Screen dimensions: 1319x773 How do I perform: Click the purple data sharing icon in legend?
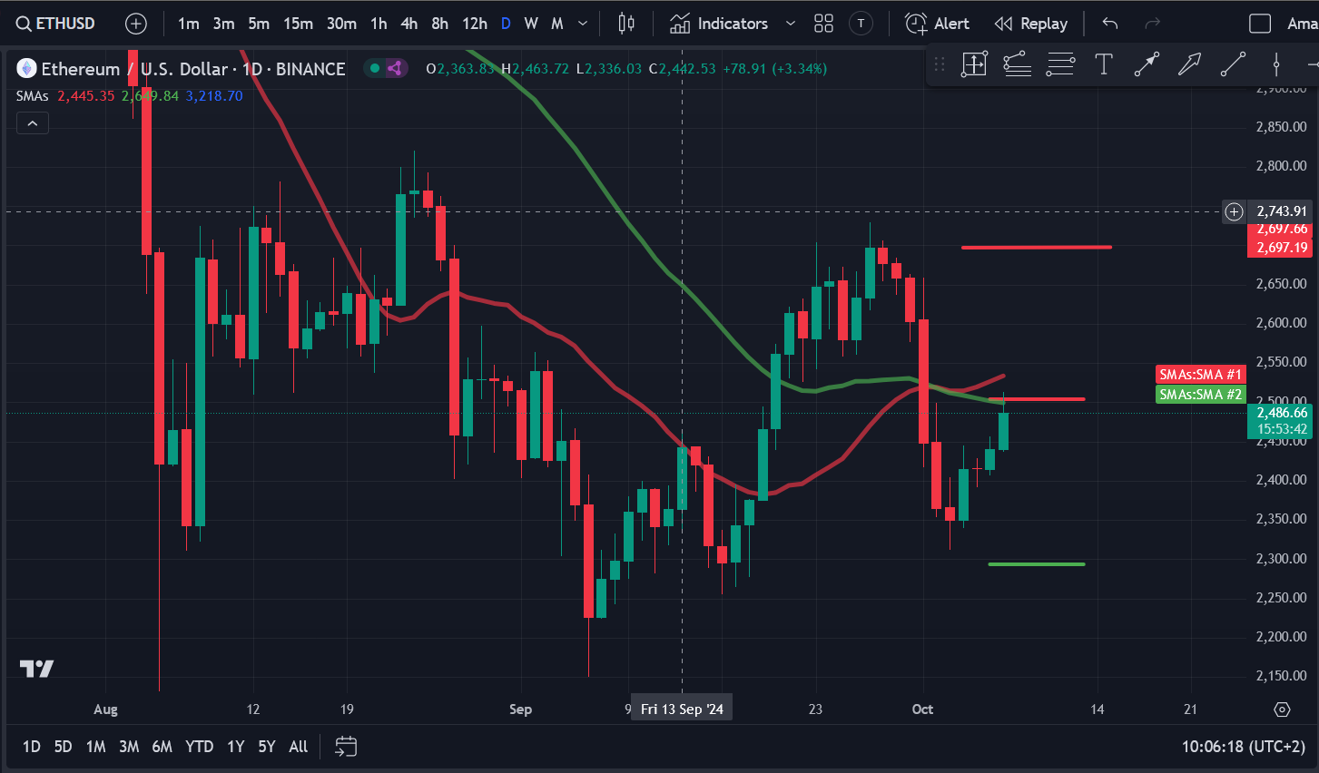[x=395, y=68]
